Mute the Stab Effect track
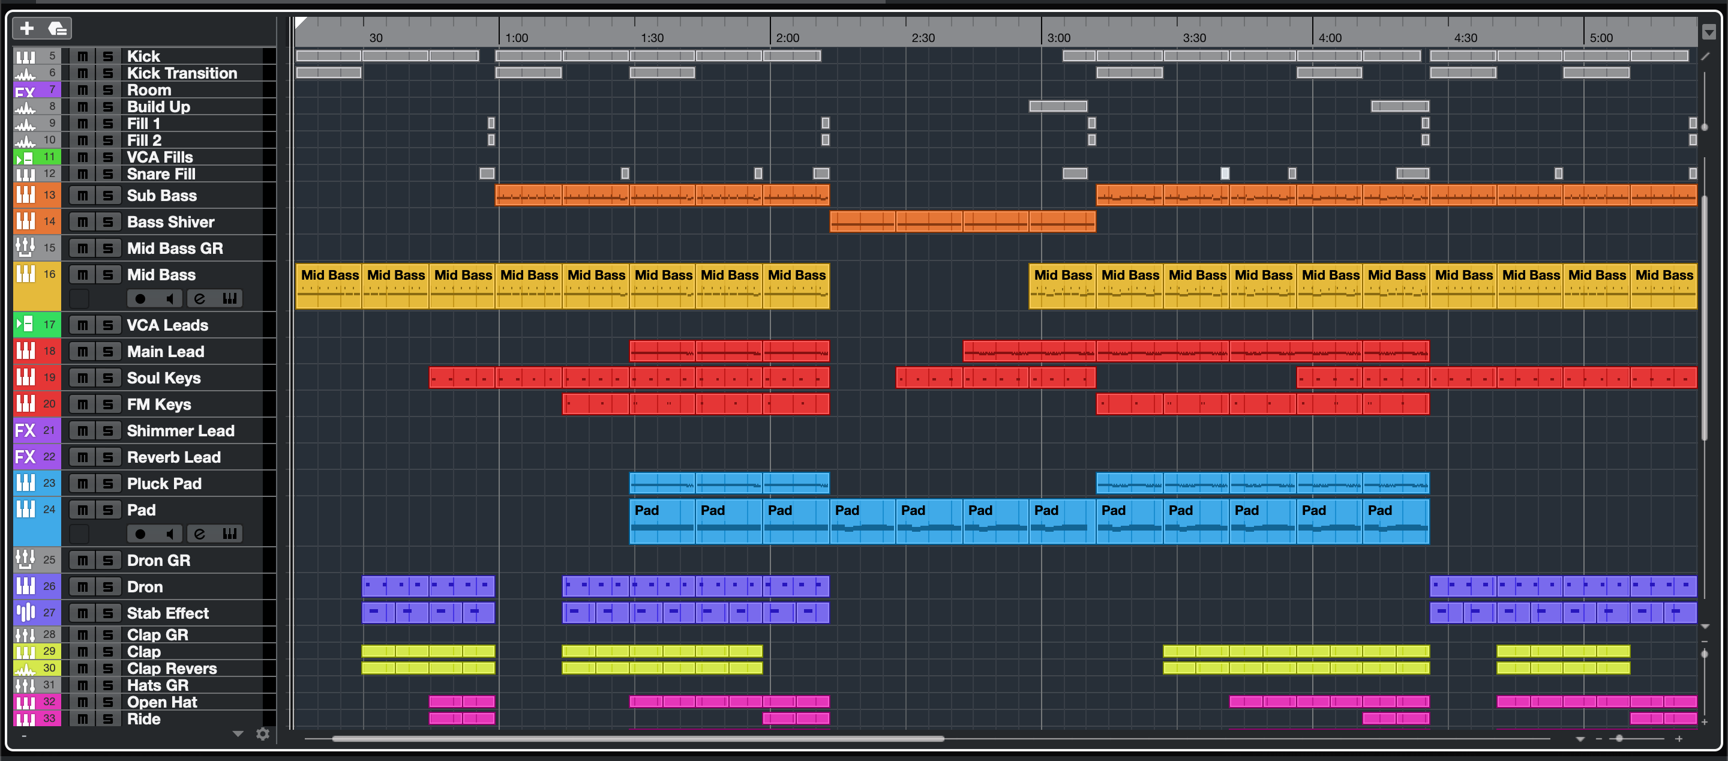Image resolution: width=1728 pixels, height=761 pixels. coord(83,613)
